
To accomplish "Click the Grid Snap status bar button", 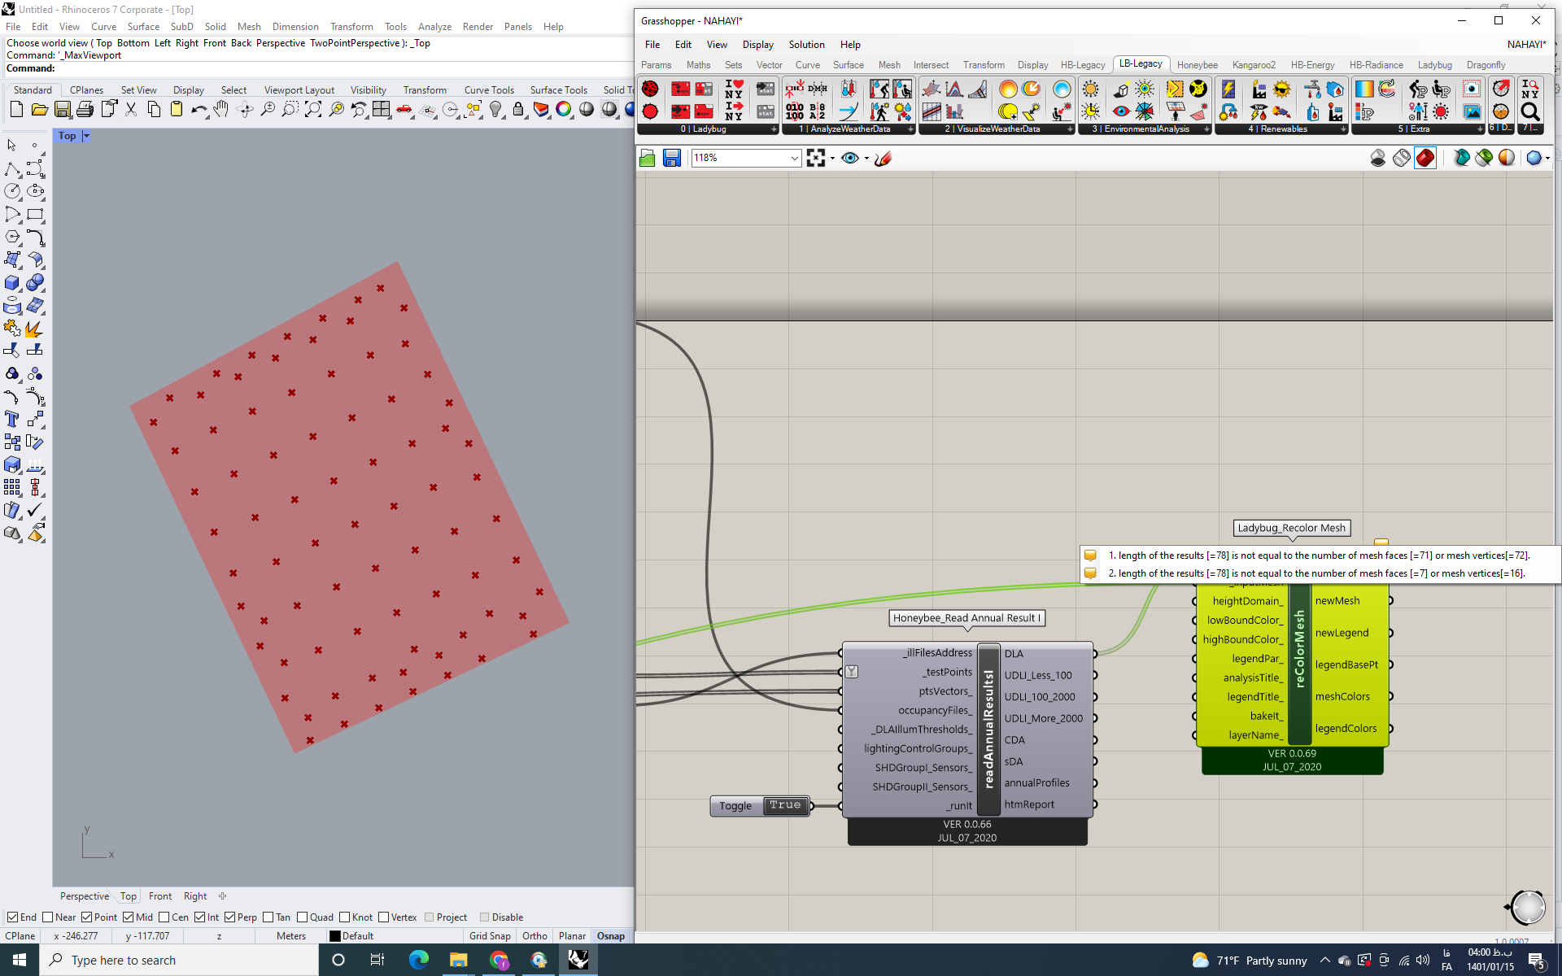I will point(490,936).
